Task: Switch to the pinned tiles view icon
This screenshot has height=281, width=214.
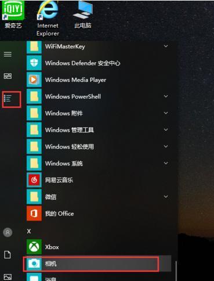Action: (8, 76)
